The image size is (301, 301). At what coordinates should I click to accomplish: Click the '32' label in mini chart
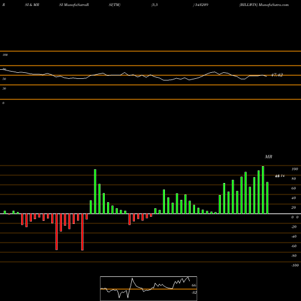tap(194, 293)
